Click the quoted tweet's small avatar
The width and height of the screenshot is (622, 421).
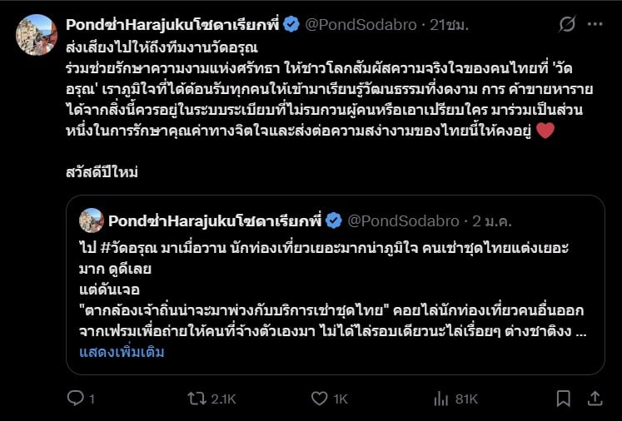(91, 220)
